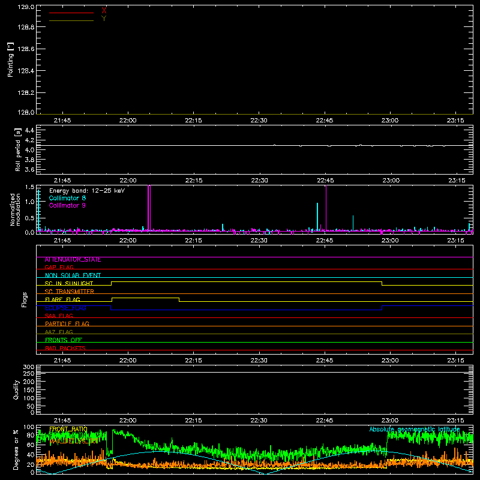
Task: Click the '128.4' Pointing axis value
Action: pyautogui.click(x=26, y=71)
